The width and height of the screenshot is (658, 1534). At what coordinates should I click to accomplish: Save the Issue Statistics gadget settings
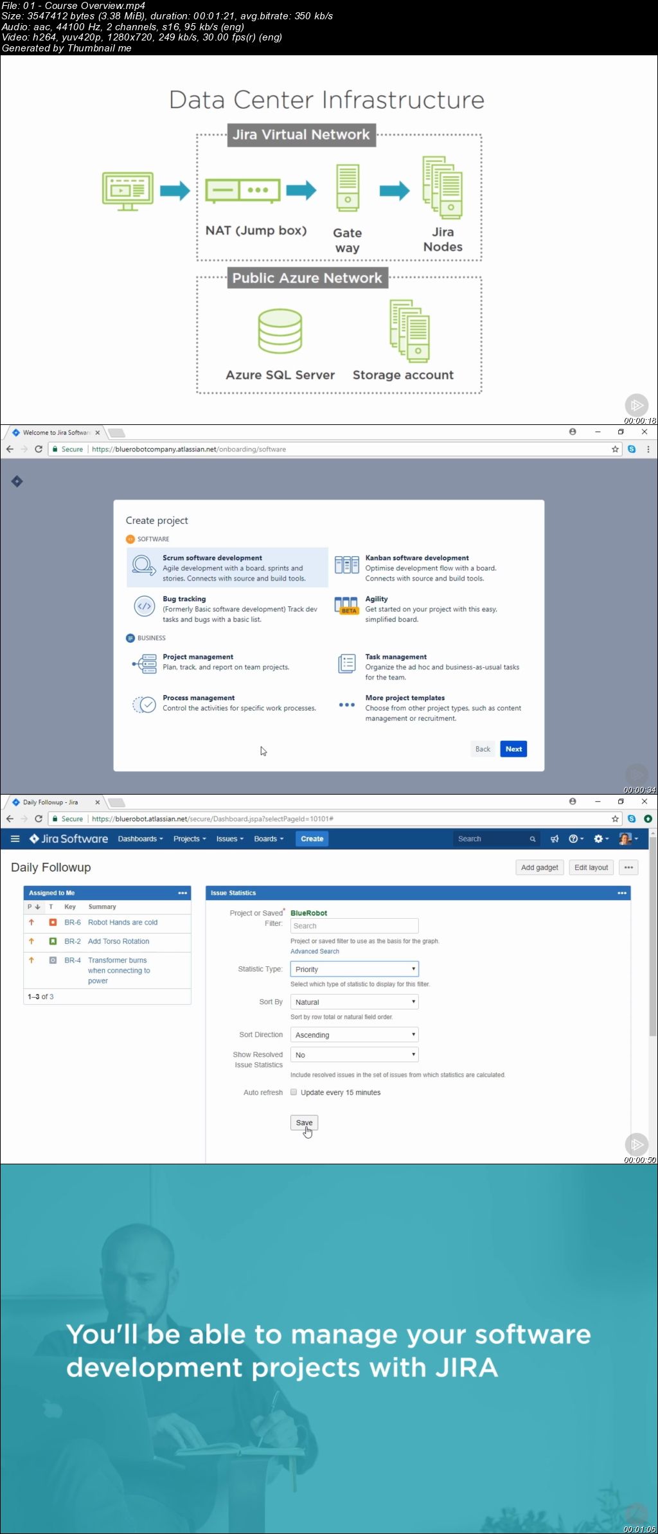304,1123
